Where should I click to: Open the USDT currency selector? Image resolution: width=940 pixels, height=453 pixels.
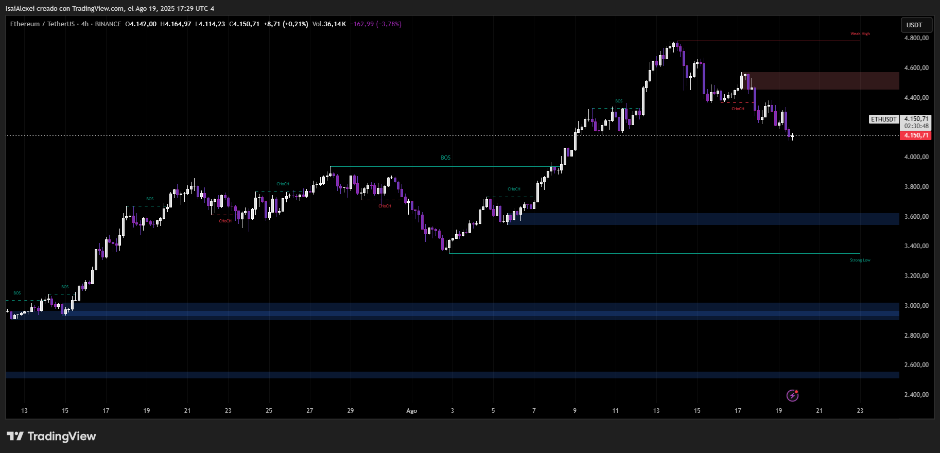click(x=914, y=25)
